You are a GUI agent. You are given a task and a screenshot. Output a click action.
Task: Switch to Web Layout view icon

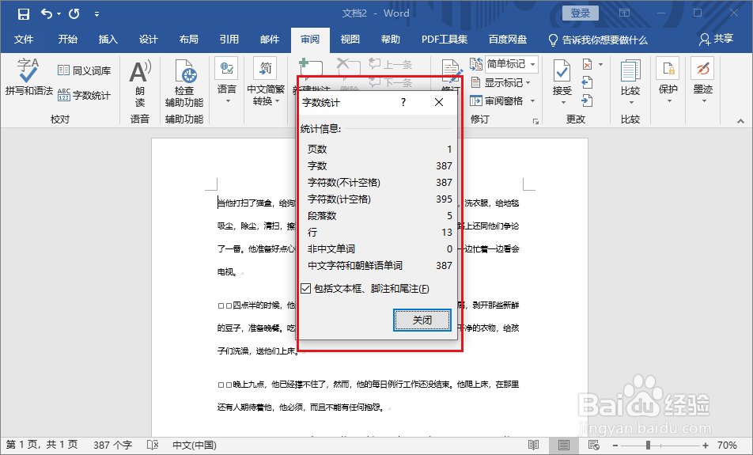tap(593, 445)
